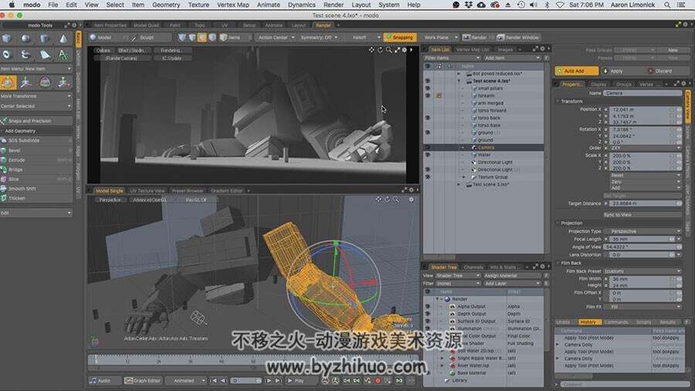Open Add Item dropdown
This screenshot has height=391, width=695.
[x=512, y=58]
